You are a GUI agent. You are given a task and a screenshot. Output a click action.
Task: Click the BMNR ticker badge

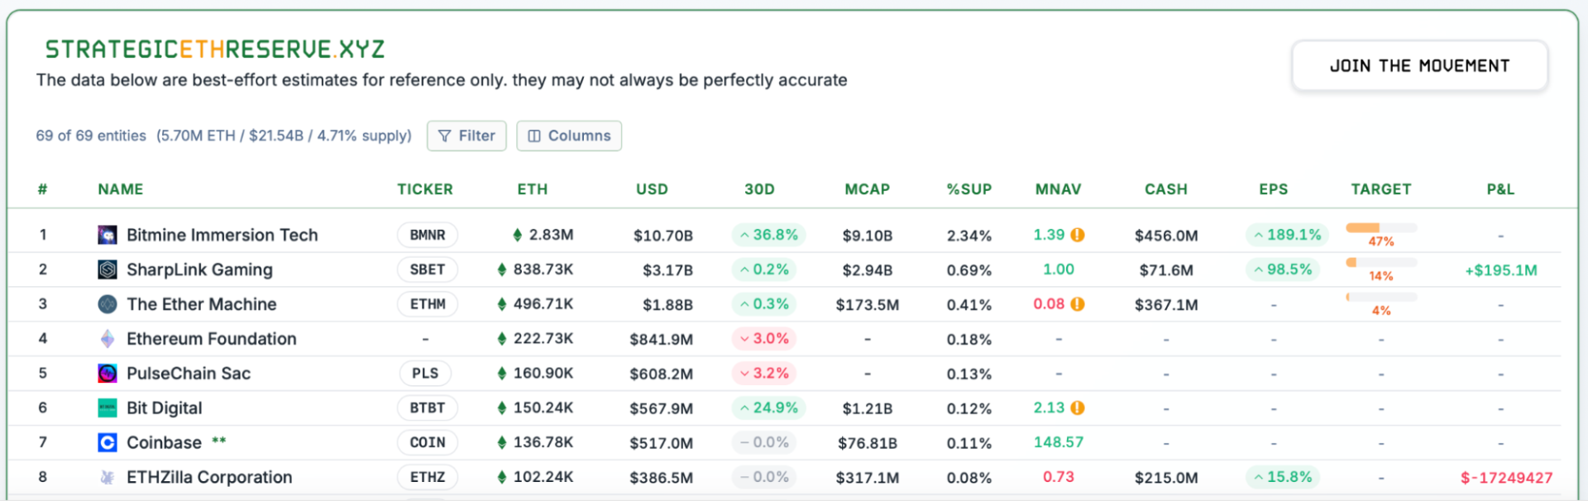428,235
